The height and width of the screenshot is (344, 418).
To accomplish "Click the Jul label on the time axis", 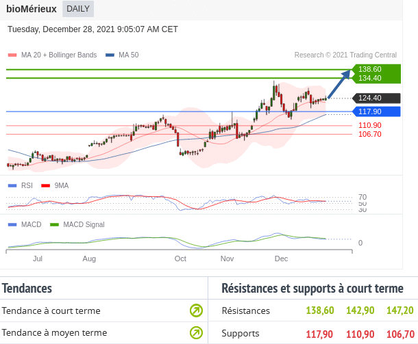I will point(38,259).
